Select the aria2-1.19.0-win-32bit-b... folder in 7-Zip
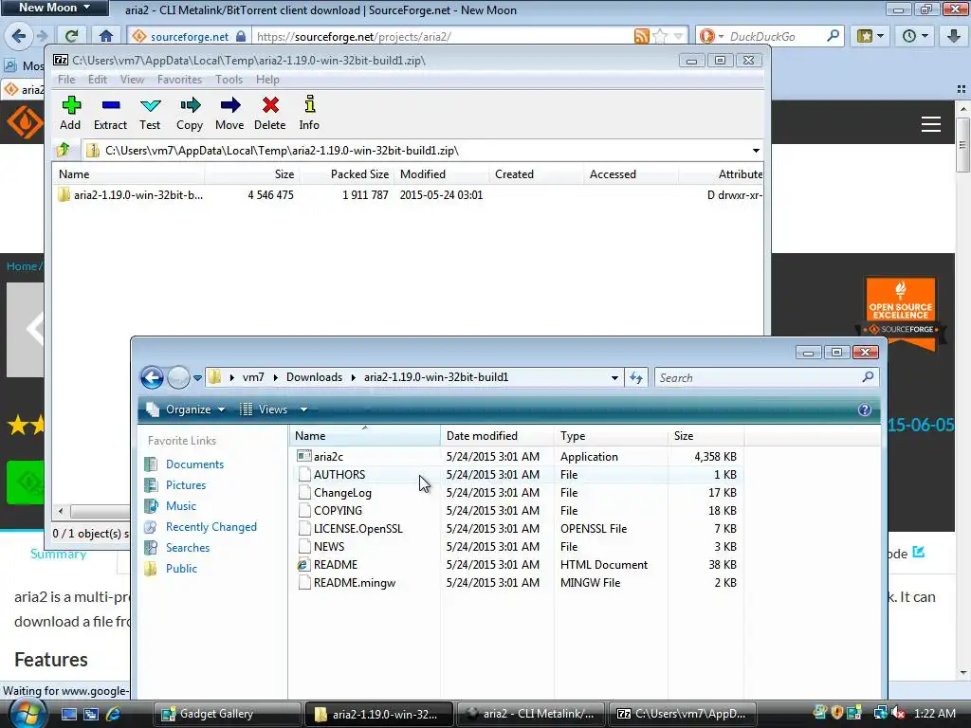Viewport: 971px width, 728px height. click(x=138, y=195)
